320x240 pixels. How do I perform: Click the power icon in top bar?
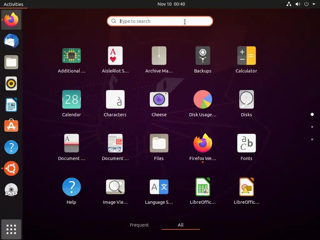306,4
